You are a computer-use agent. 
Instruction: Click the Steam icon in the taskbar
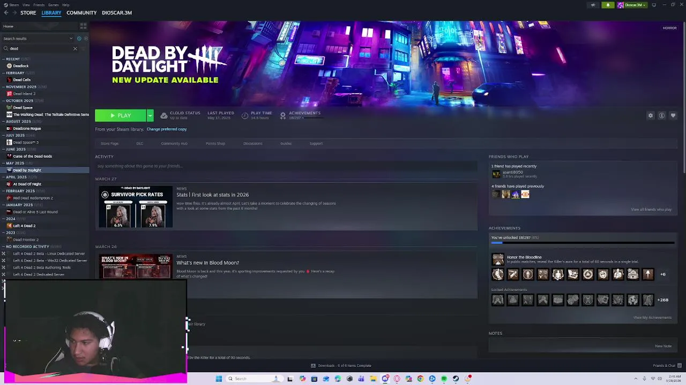(456, 379)
